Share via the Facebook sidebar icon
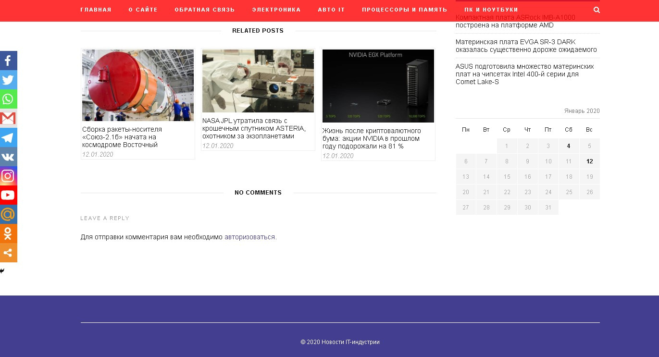 pyautogui.click(x=8, y=61)
